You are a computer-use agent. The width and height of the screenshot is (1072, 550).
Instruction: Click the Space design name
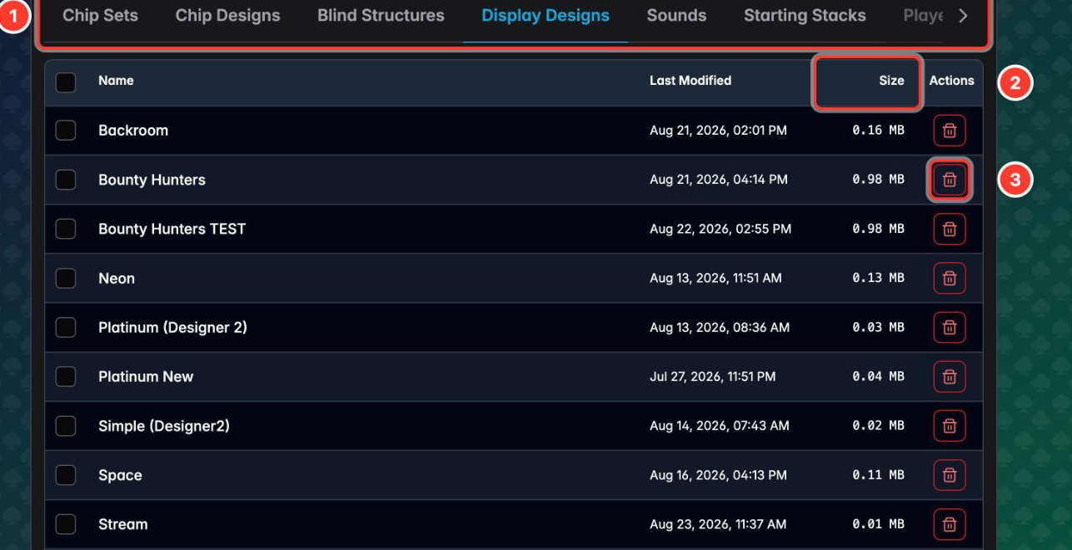pos(120,475)
